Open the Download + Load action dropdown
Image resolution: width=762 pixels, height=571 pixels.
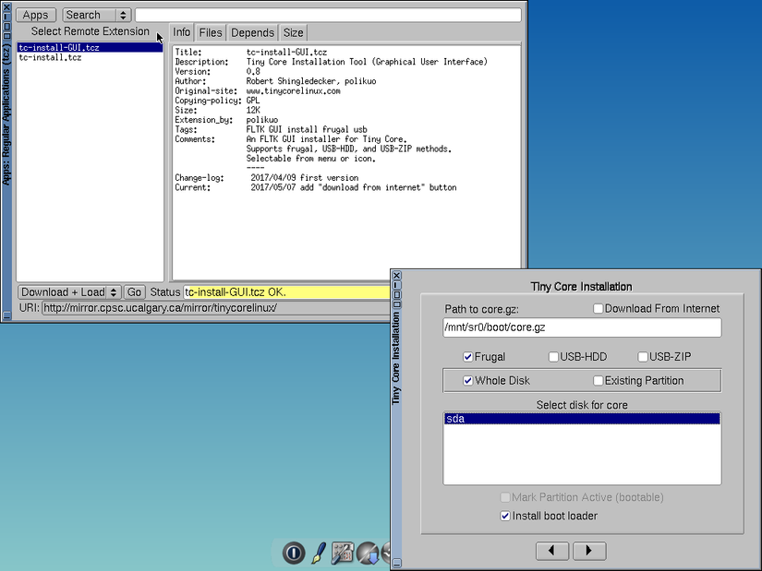(x=67, y=291)
